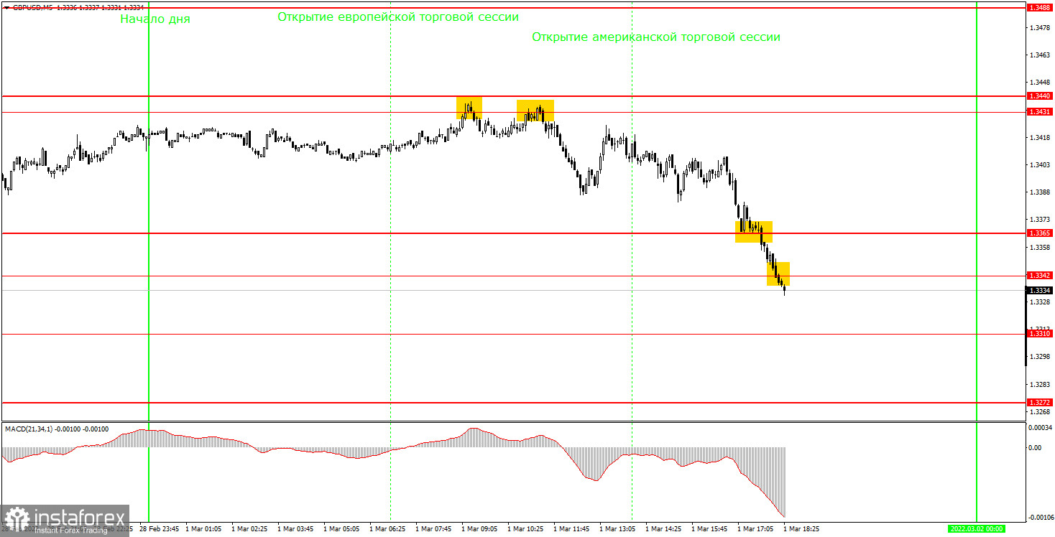Select the 'Открытие европейской торговой сессии' label

click(398, 17)
